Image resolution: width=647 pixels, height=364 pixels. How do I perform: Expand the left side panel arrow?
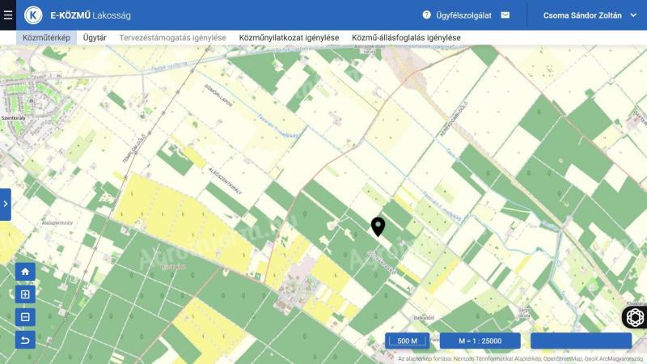coord(5,205)
